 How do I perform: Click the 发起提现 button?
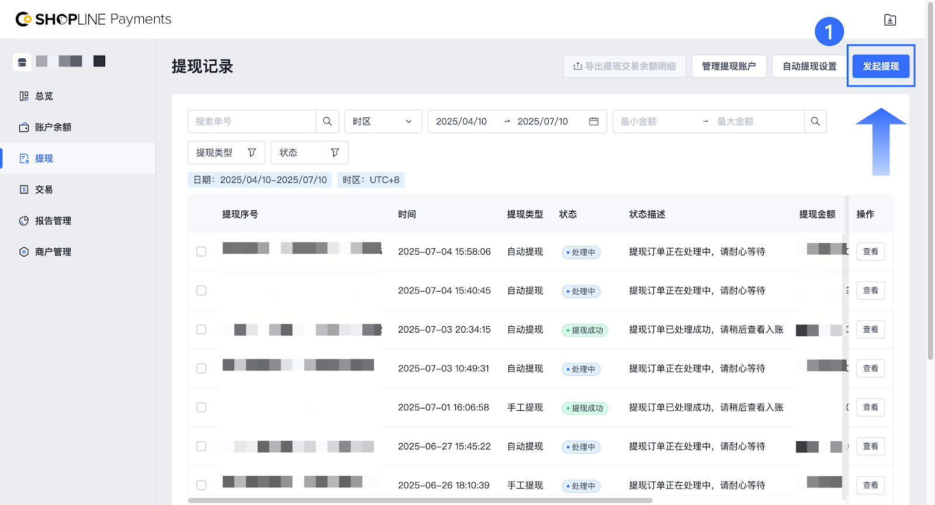tap(881, 66)
